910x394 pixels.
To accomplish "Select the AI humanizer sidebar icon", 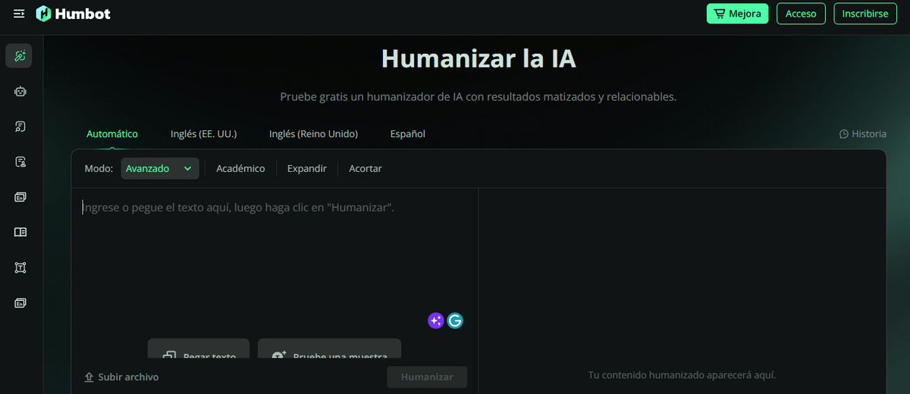I will (20, 56).
